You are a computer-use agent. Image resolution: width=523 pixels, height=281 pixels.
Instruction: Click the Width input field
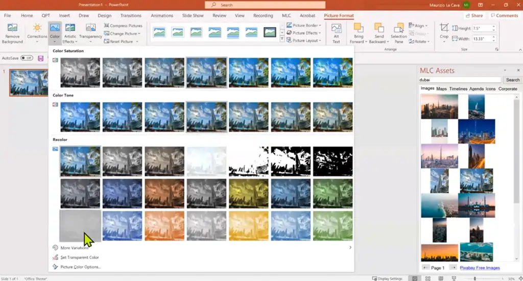482,39
